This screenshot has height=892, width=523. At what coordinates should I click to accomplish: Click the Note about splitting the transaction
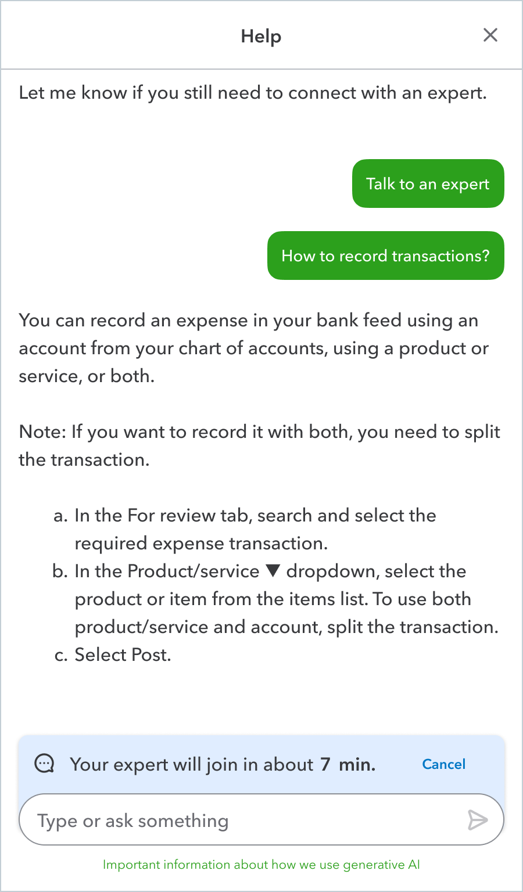pos(260,446)
